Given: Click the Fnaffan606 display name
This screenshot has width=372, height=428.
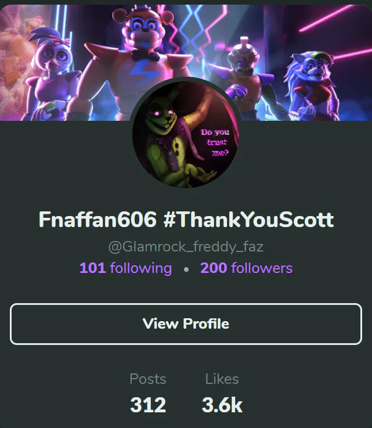Looking at the screenshot, I should click(x=97, y=220).
